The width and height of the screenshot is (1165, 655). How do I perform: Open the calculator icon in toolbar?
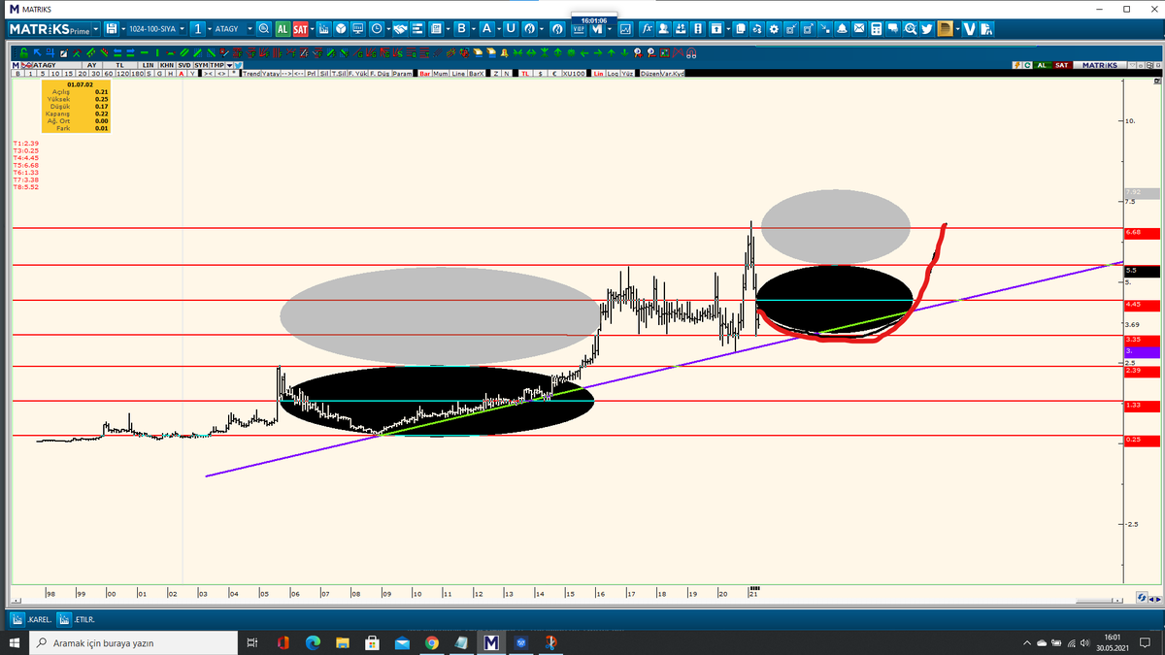tap(876, 28)
